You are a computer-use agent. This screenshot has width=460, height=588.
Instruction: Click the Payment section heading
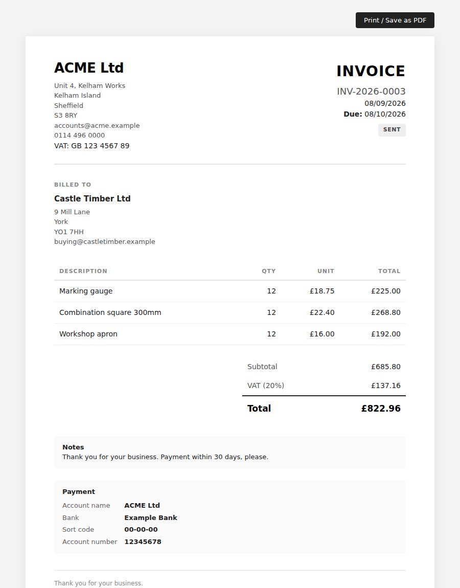[79, 492]
